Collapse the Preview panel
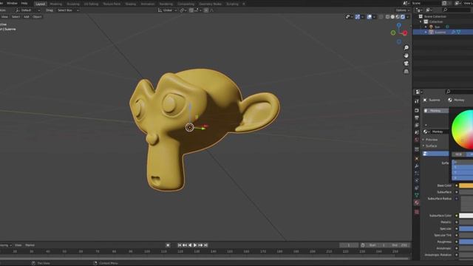473x266 pixels. tap(423, 140)
